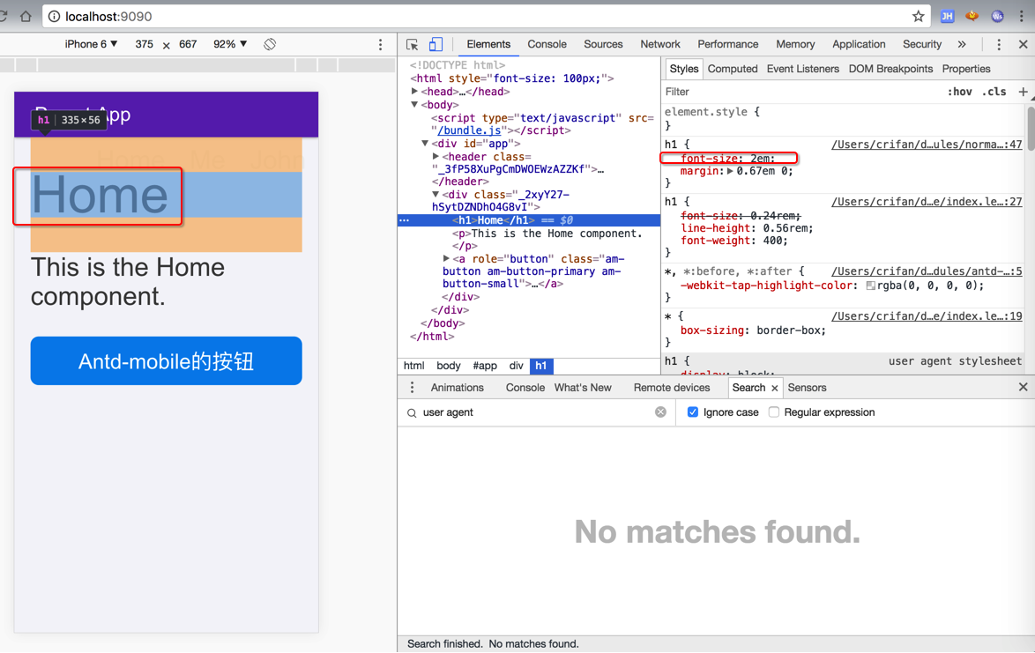This screenshot has height=653, width=1035.
Task: Open Chrome's three-dot menu
Action: coord(1022,17)
